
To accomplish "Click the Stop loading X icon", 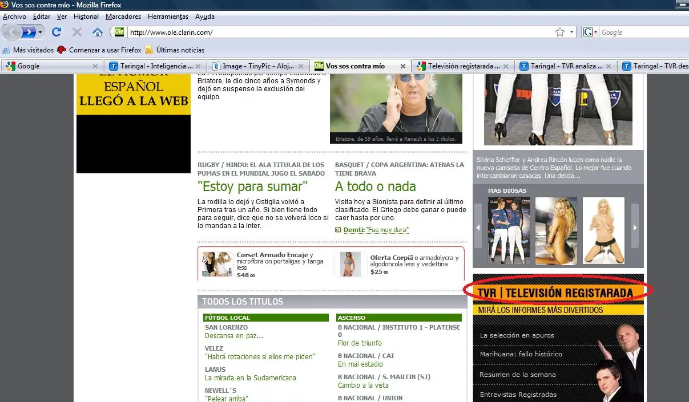I will click(77, 33).
